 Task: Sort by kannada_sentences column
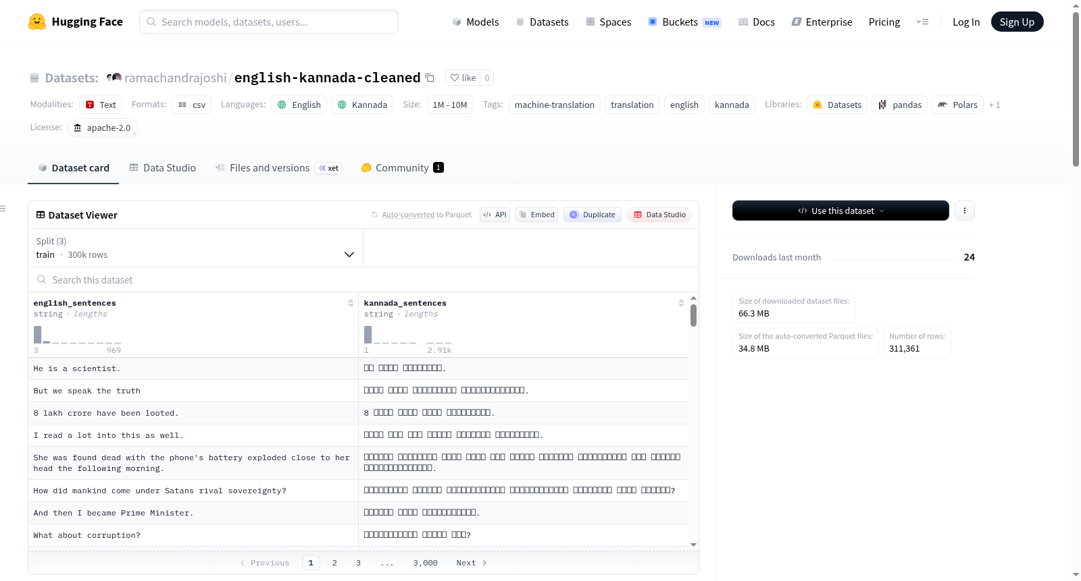click(681, 303)
